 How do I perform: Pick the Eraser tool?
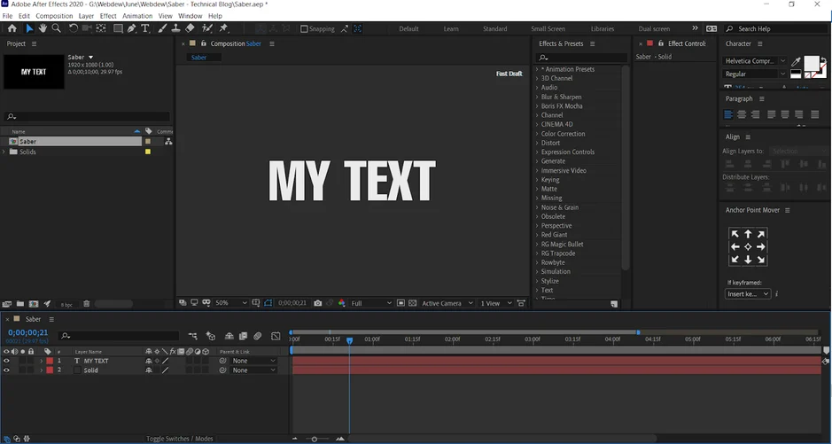coord(190,28)
